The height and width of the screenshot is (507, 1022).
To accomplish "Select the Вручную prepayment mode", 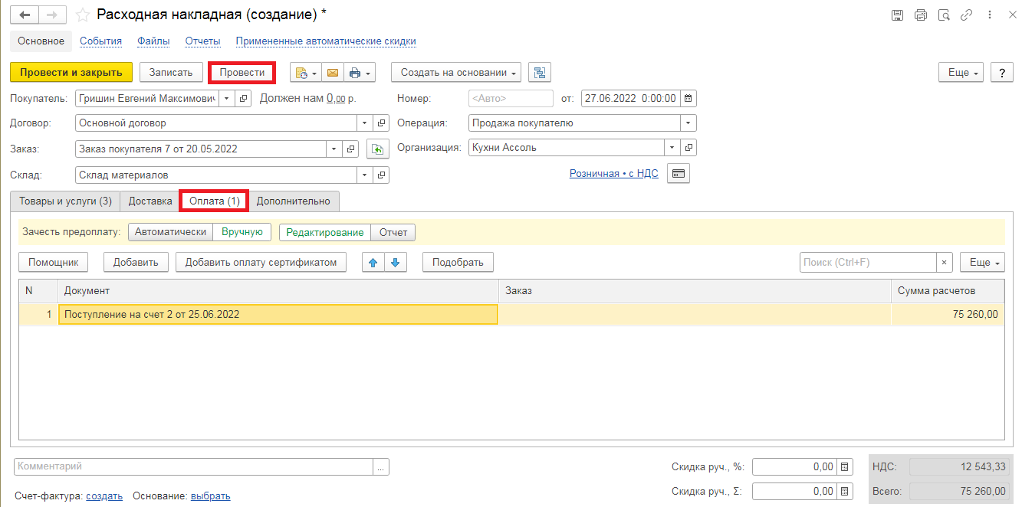I will click(x=242, y=232).
